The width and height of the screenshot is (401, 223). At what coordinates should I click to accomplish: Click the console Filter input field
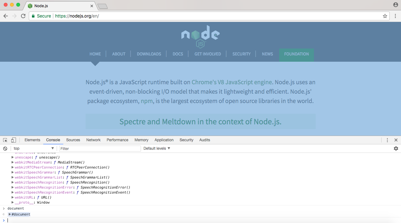pos(100,148)
